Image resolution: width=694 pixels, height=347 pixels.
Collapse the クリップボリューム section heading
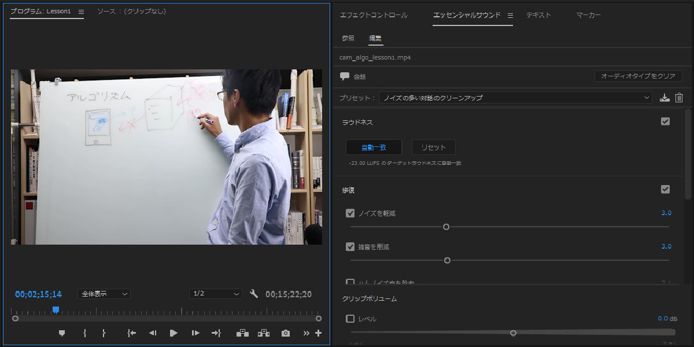(369, 299)
